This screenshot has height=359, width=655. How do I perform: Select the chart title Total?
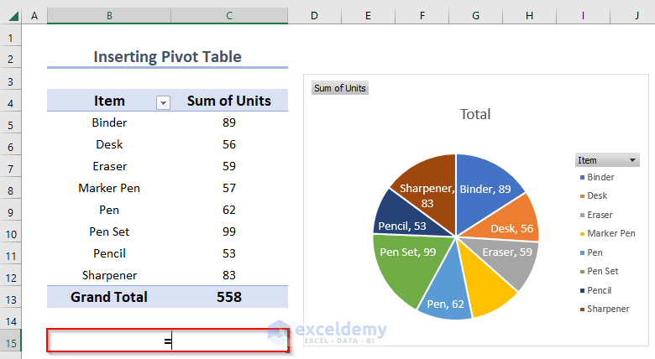(x=475, y=114)
